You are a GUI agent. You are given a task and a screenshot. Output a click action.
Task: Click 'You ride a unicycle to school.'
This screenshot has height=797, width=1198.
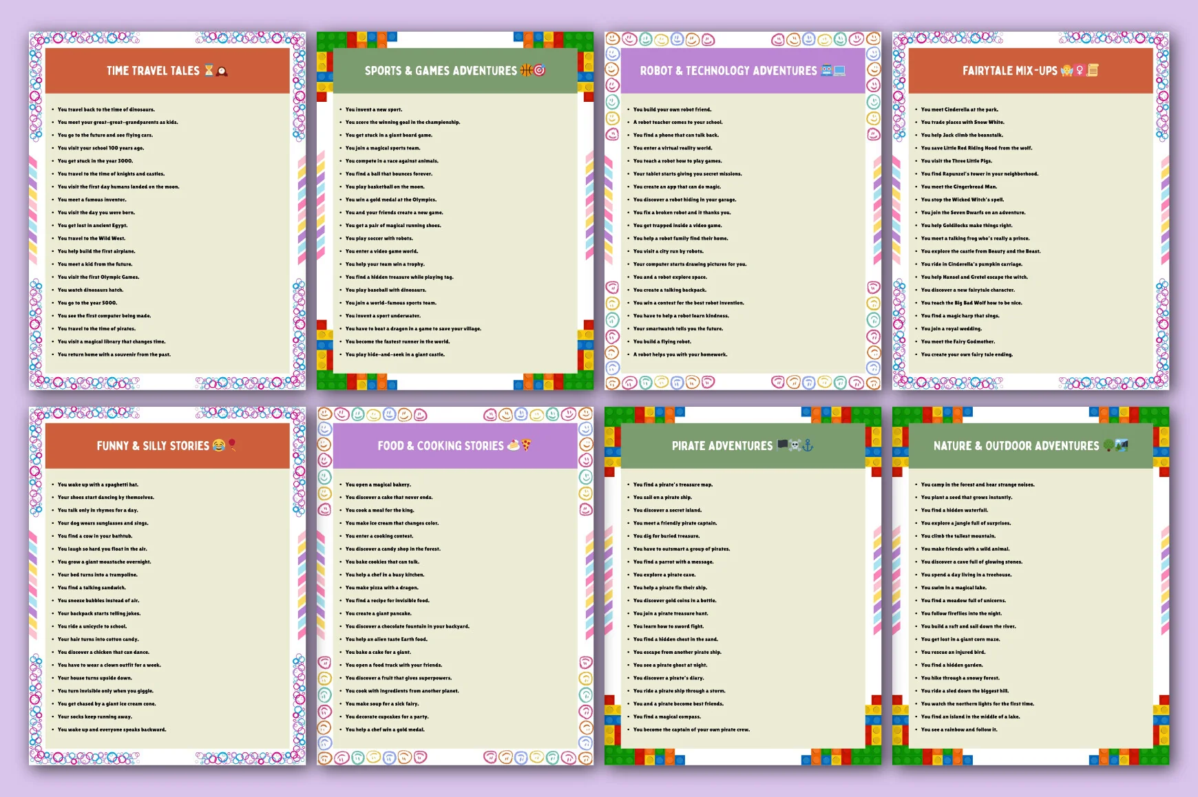[92, 626]
